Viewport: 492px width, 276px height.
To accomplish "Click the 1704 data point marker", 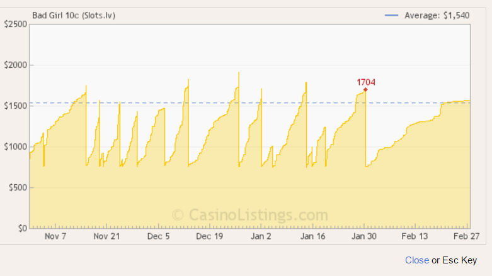I will 365,90.
